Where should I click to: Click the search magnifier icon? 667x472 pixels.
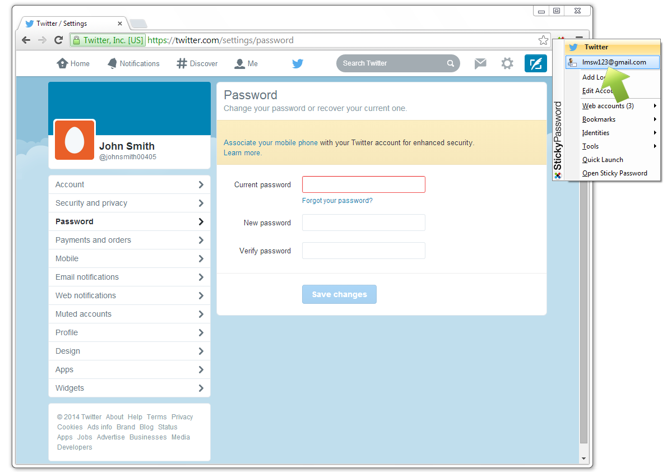(451, 63)
